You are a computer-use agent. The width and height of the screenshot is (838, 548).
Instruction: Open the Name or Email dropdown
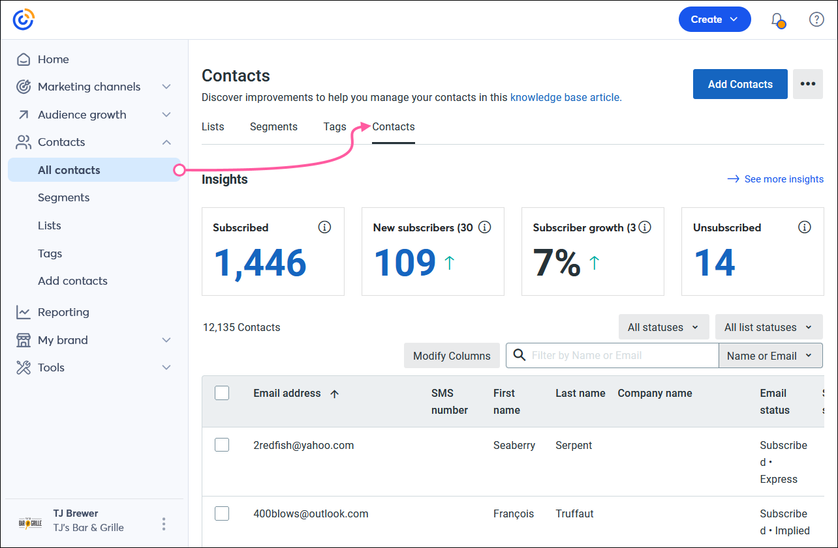pos(771,356)
